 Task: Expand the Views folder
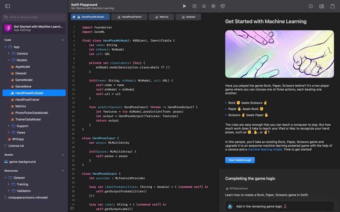pos(8,132)
